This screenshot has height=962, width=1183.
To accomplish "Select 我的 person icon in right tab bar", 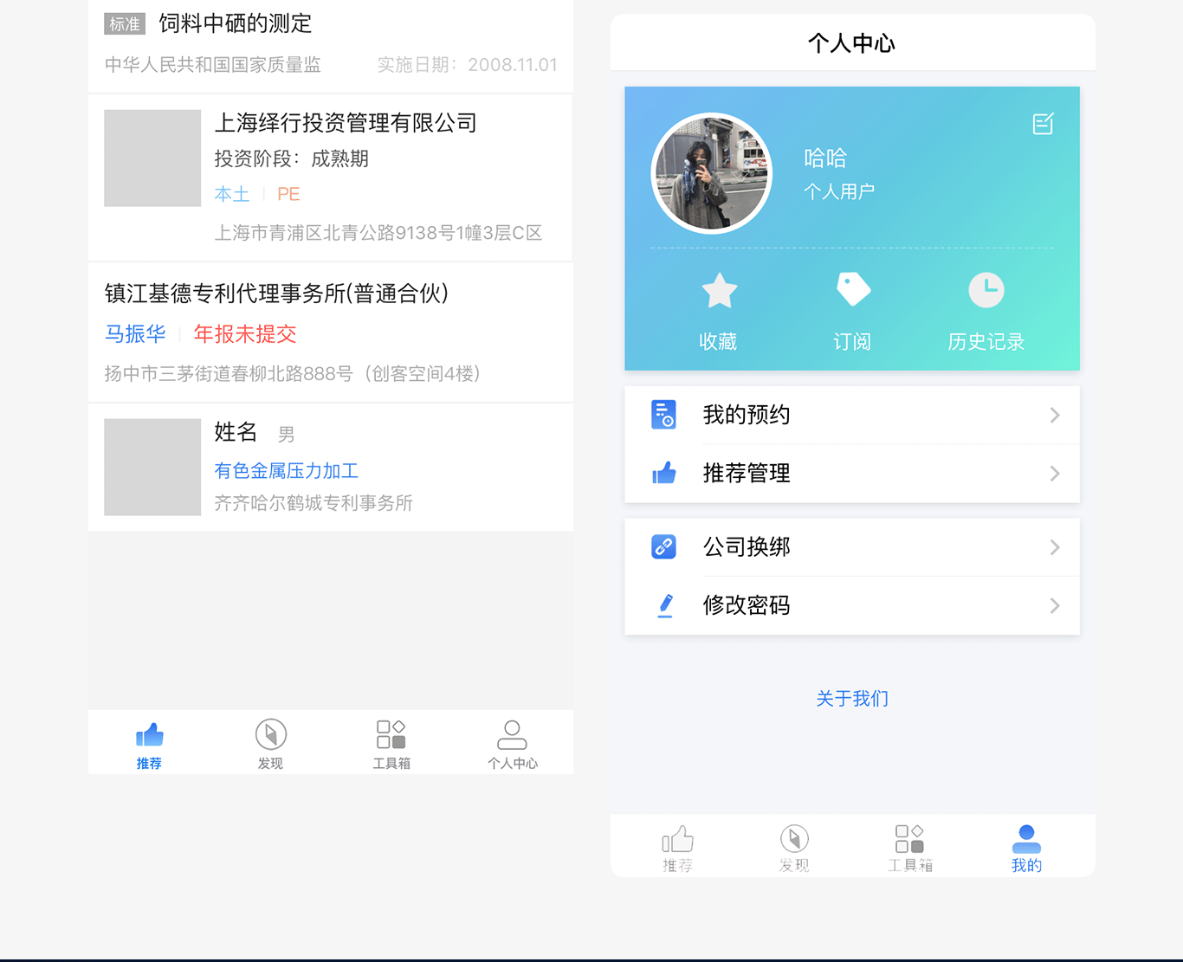I will click(1026, 839).
